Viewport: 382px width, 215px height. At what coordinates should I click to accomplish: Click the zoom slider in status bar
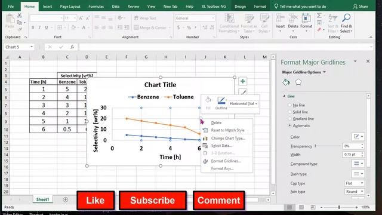(339, 207)
